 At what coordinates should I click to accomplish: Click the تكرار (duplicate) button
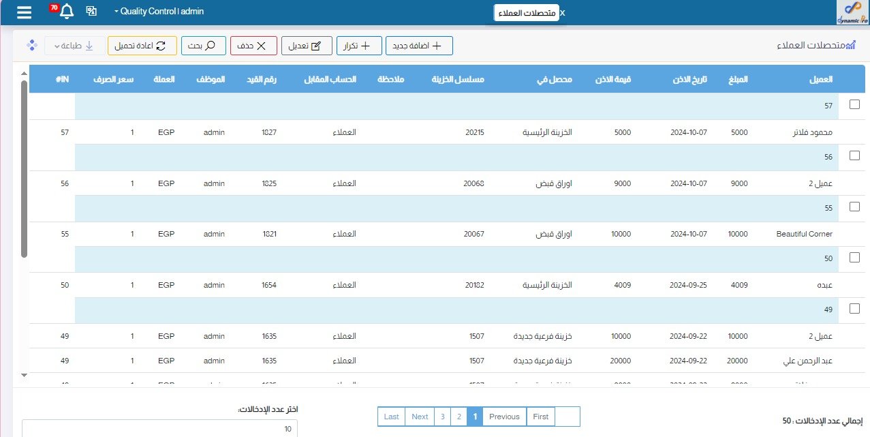tap(359, 46)
